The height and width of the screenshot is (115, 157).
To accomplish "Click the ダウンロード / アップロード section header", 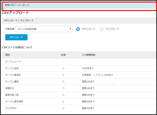I will 19,20.
